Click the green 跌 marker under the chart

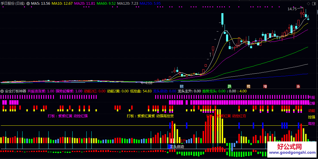coord(229,86)
